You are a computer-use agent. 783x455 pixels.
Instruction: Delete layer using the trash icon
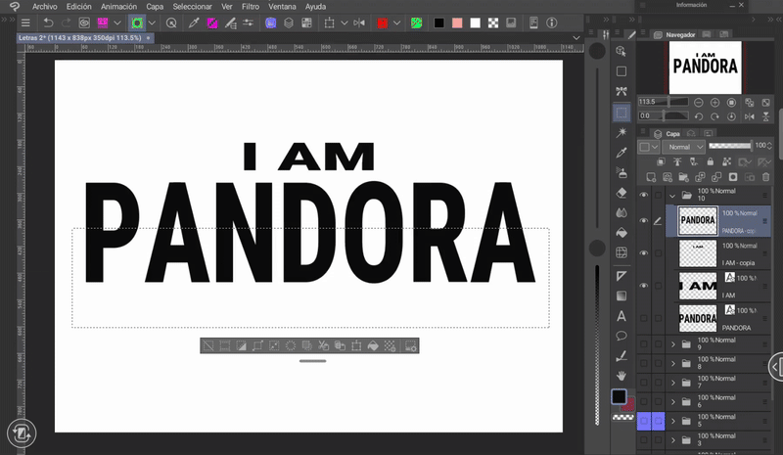765,177
